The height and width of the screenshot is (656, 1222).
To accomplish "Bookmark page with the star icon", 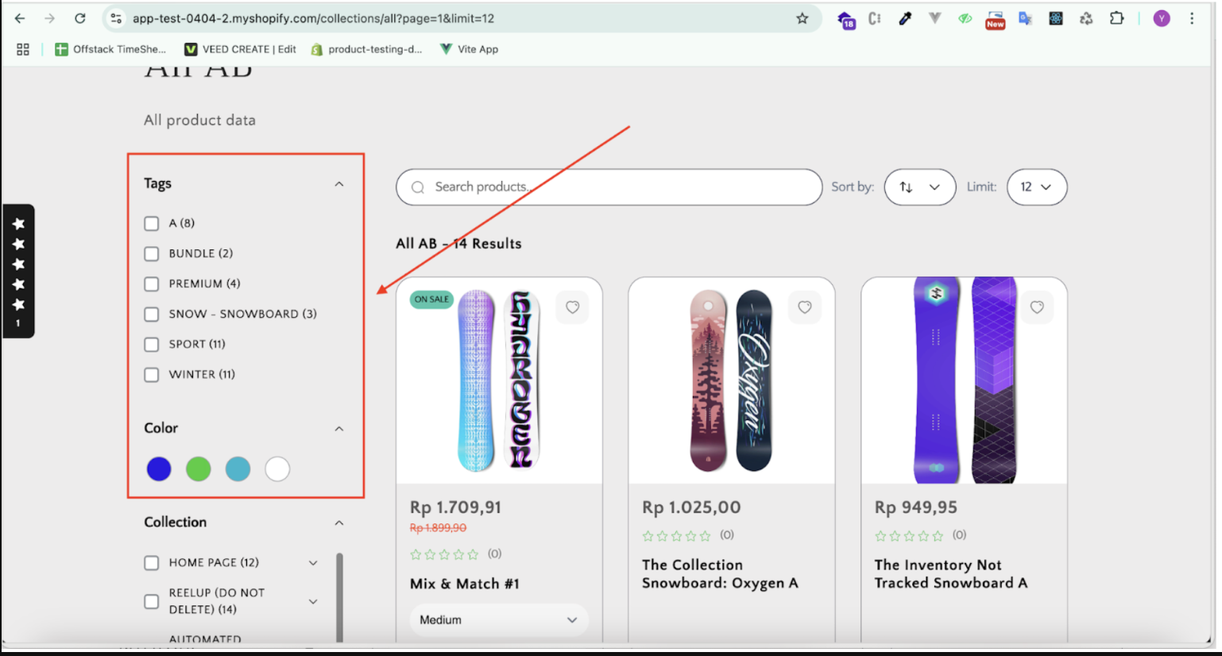I will pos(802,18).
